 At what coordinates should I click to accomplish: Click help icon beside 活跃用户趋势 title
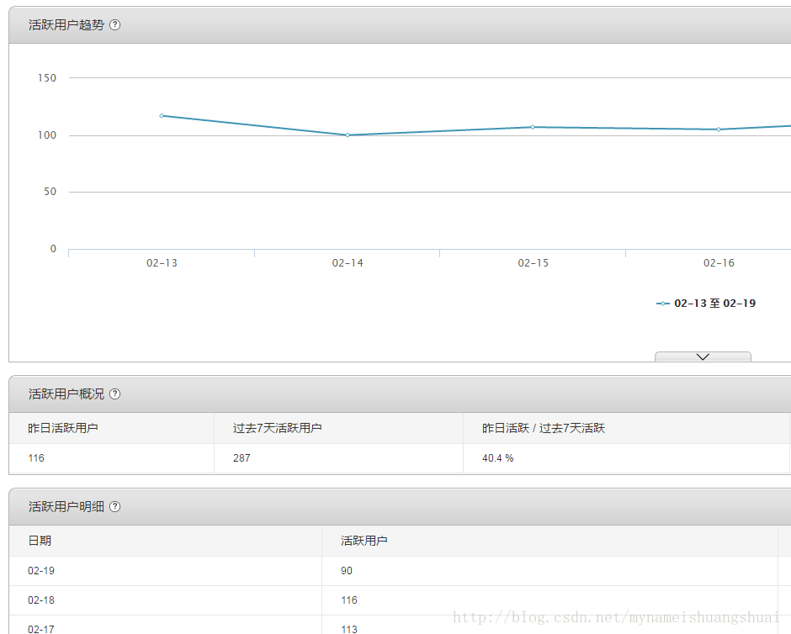click(x=115, y=24)
